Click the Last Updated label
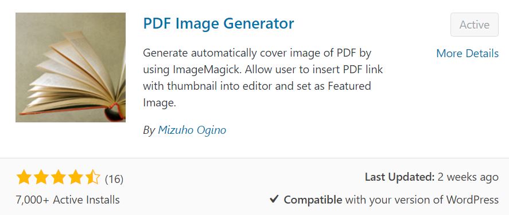Viewport: 509px width, 215px height. 399,177
